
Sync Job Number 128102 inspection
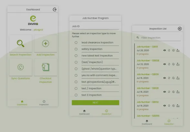click(169, 106)
